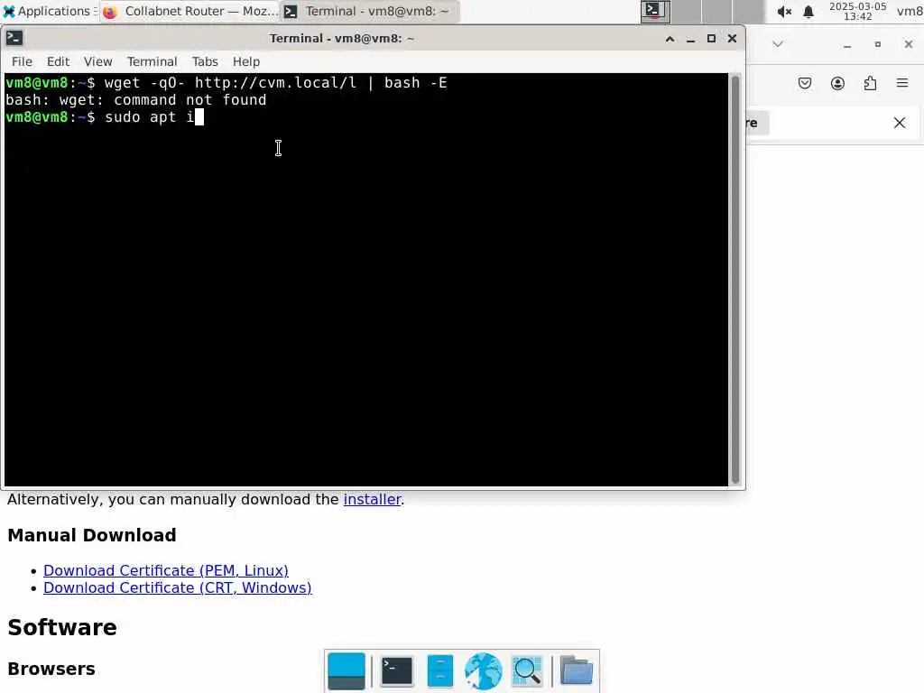Viewport: 924px width, 693px height.
Task: Open Firefox extensions puzzle icon
Action: pos(870,83)
